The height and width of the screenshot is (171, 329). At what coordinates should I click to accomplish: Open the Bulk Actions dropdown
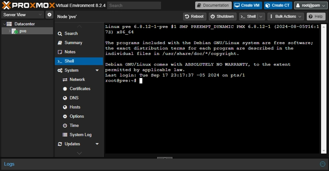pyautogui.click(x=286, y=16)
